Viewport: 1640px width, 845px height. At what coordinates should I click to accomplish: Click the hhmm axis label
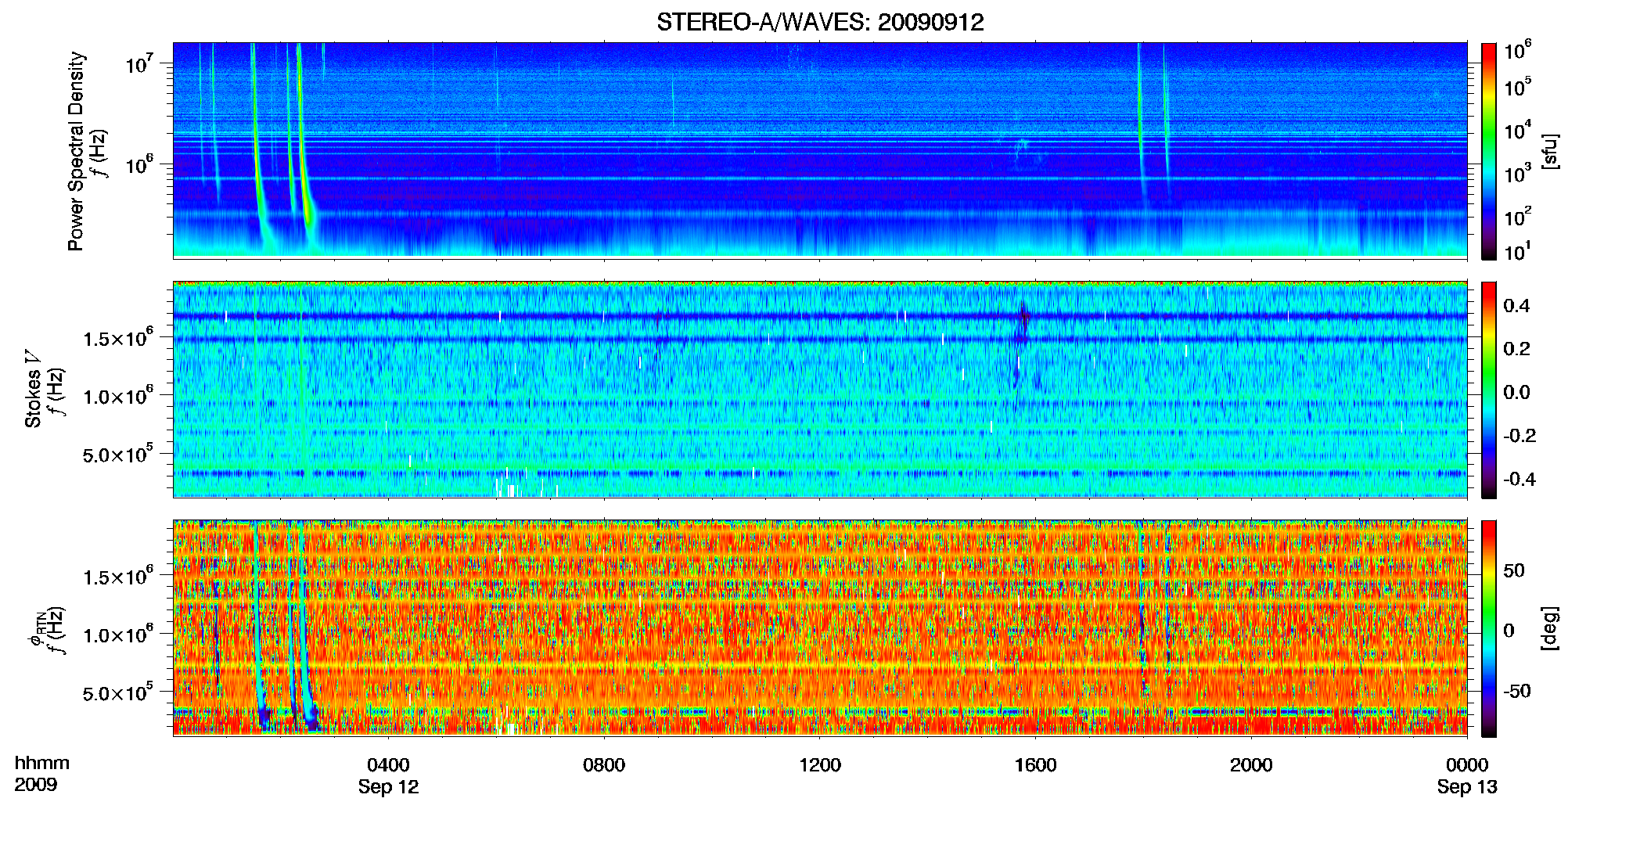coord(42,764)
